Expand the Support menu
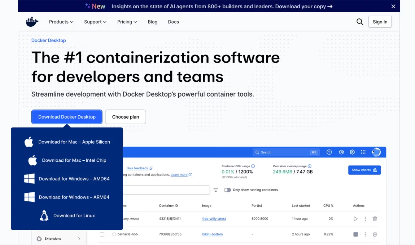The width and height of the screenshot is (415, 245). coord(95,22)
